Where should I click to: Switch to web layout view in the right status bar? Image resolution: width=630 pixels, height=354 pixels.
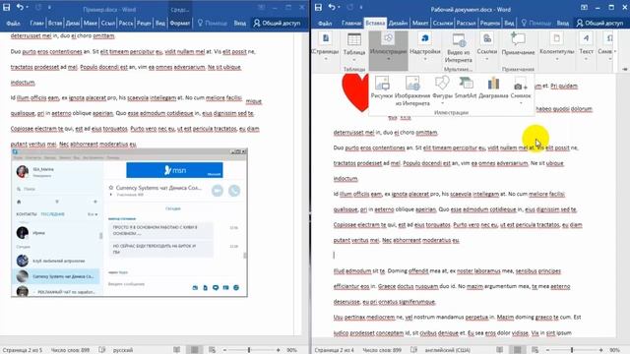coord(535,350)
